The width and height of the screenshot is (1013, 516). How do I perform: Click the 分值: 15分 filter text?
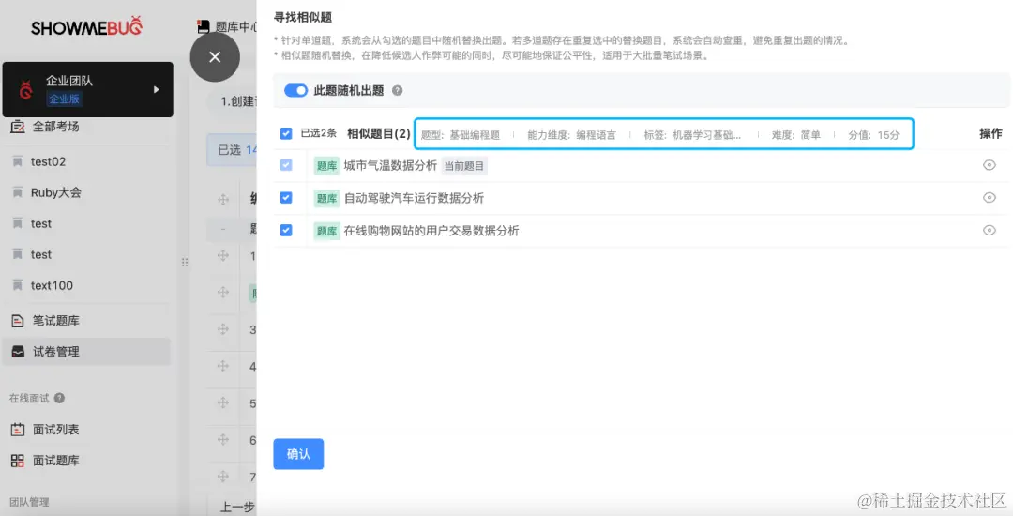pyautogui.click(x=873, y=135)
